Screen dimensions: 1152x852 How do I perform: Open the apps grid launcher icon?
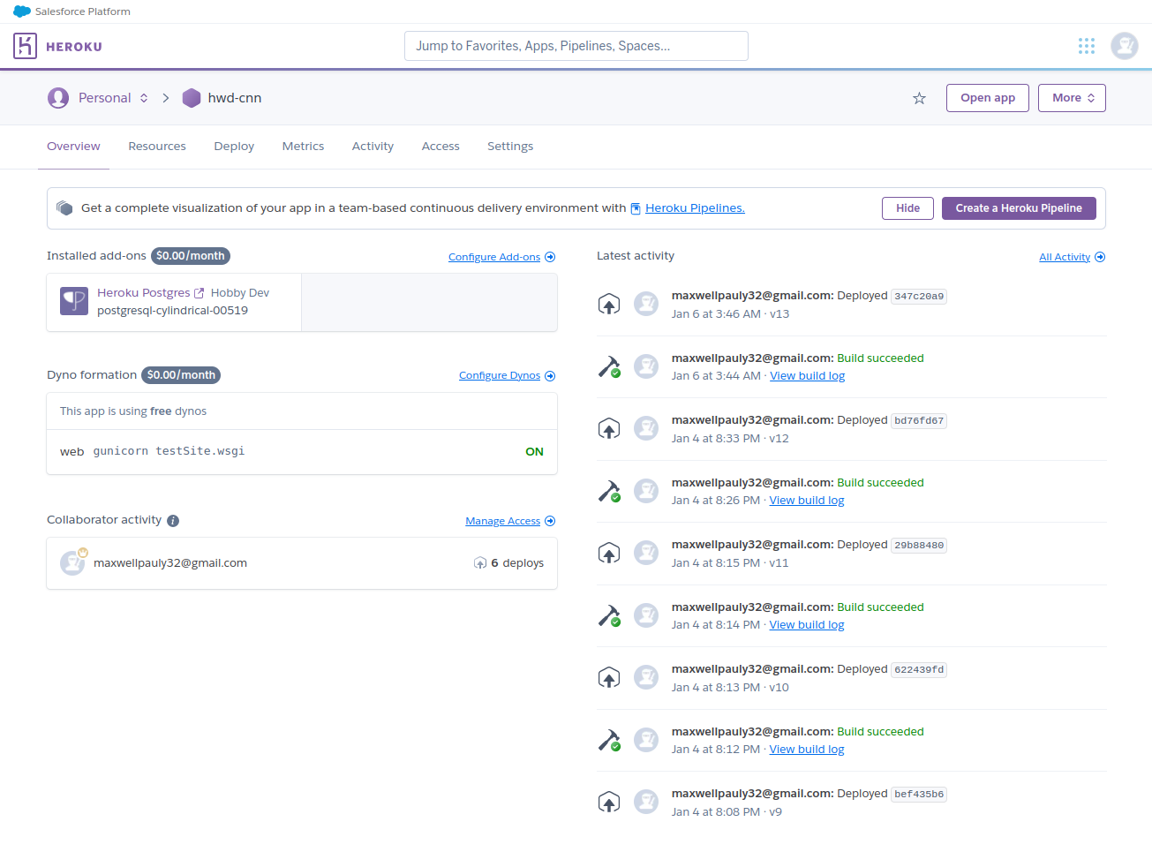[1087, 46]
